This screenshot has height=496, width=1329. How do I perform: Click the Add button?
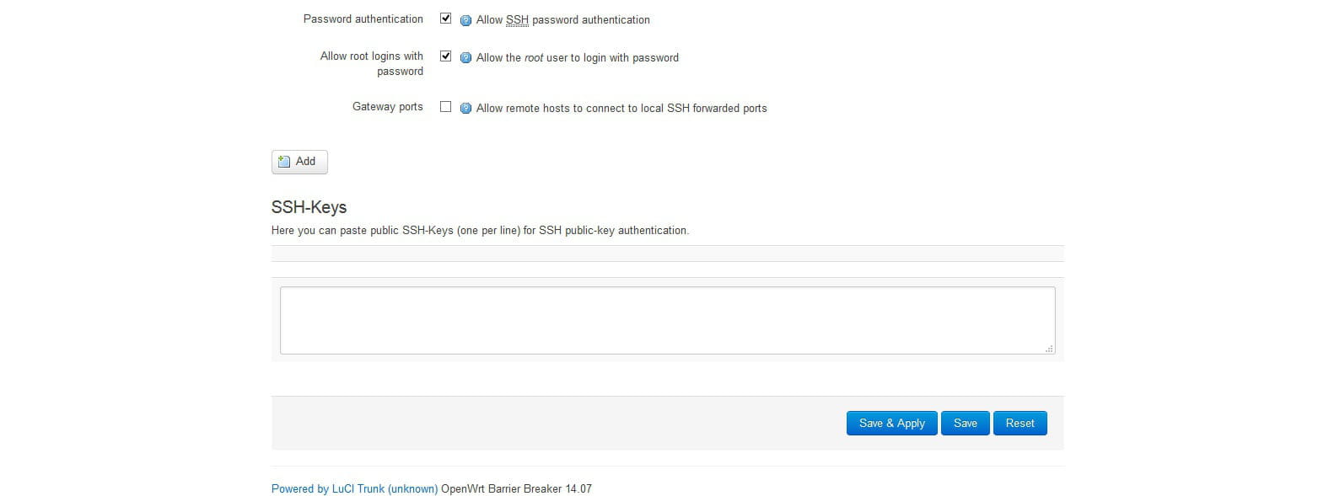pyautogui.click(x=299, y=162)
